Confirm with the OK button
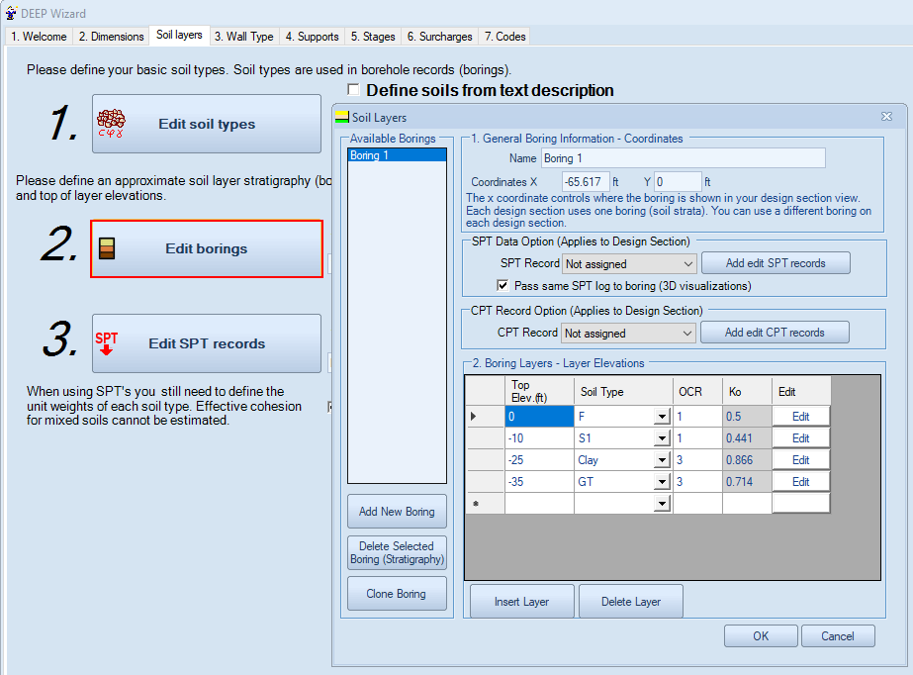 (761, 636)
